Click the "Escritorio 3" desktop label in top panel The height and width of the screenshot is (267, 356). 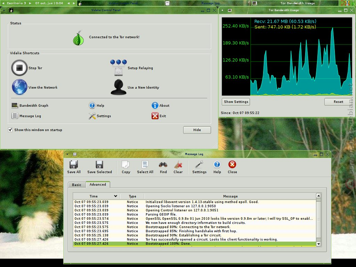[16, 3]
